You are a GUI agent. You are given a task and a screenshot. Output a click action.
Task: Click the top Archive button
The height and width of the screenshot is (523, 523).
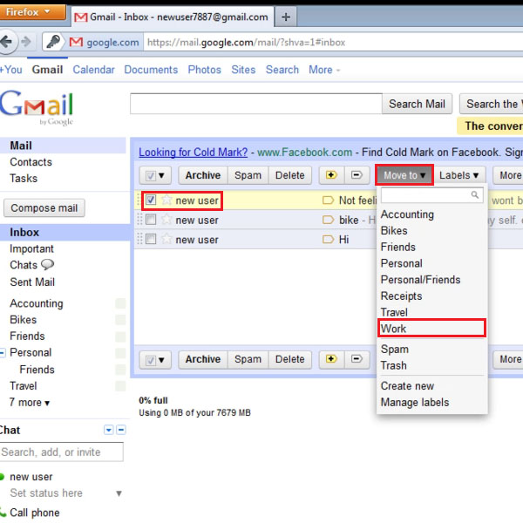[x=203, y=175]
